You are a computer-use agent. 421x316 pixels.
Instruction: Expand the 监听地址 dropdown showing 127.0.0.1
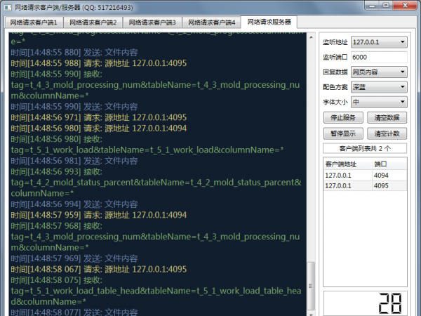click(x=378, y=42)
